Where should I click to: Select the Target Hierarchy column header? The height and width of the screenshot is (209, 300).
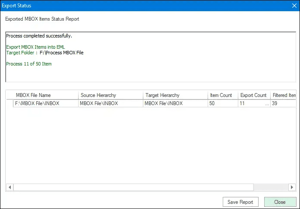click(175, 95)
